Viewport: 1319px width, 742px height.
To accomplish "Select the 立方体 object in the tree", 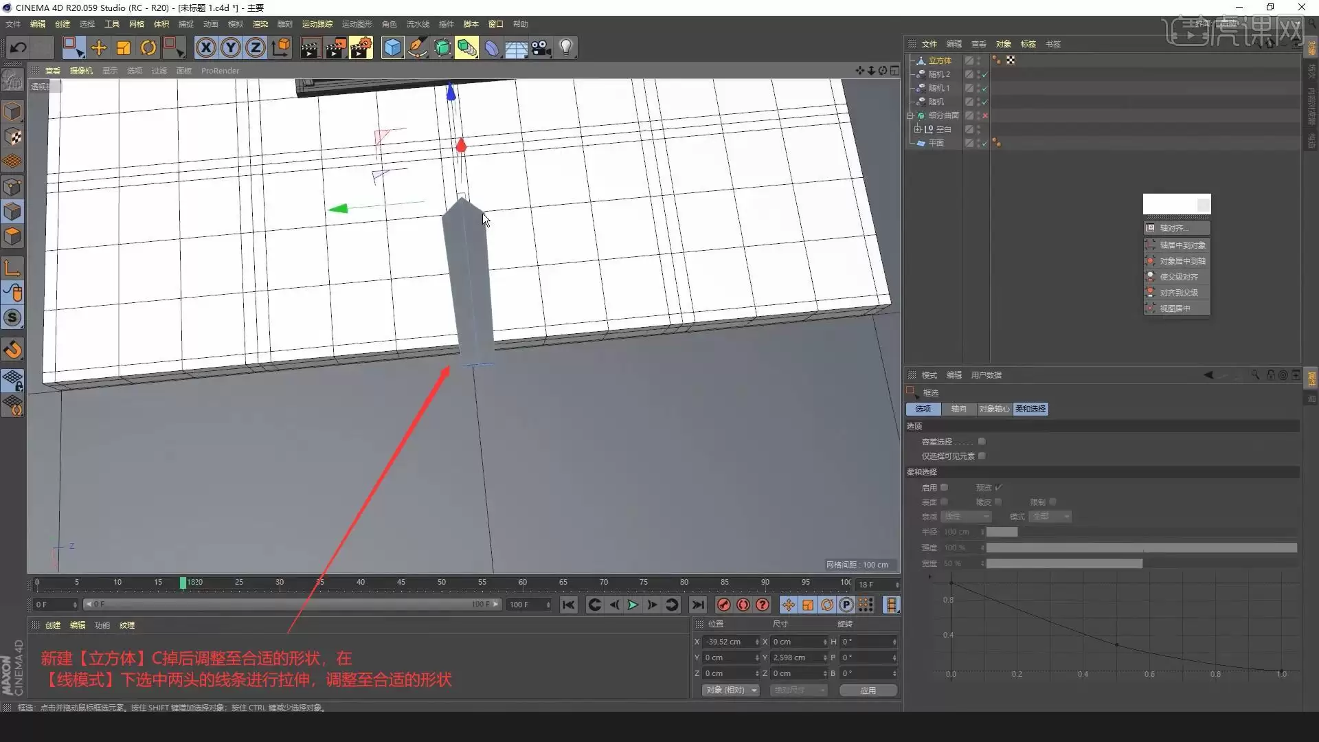I will click(940, 60).
